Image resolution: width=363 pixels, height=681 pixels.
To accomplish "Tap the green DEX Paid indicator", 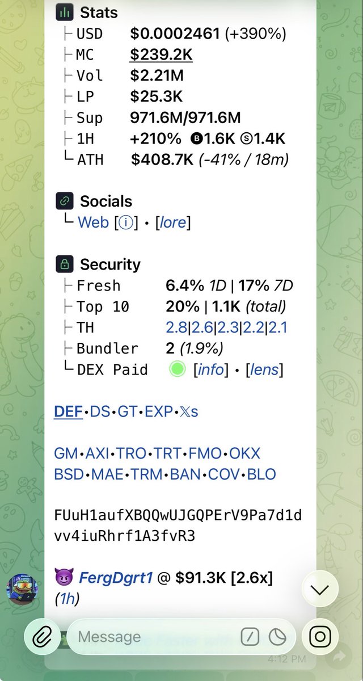I will tap(178, 370).
